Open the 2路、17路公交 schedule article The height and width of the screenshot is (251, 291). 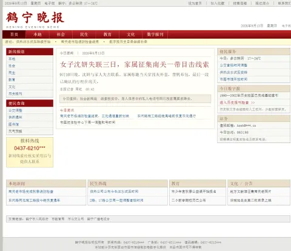(x=116, y=200)
